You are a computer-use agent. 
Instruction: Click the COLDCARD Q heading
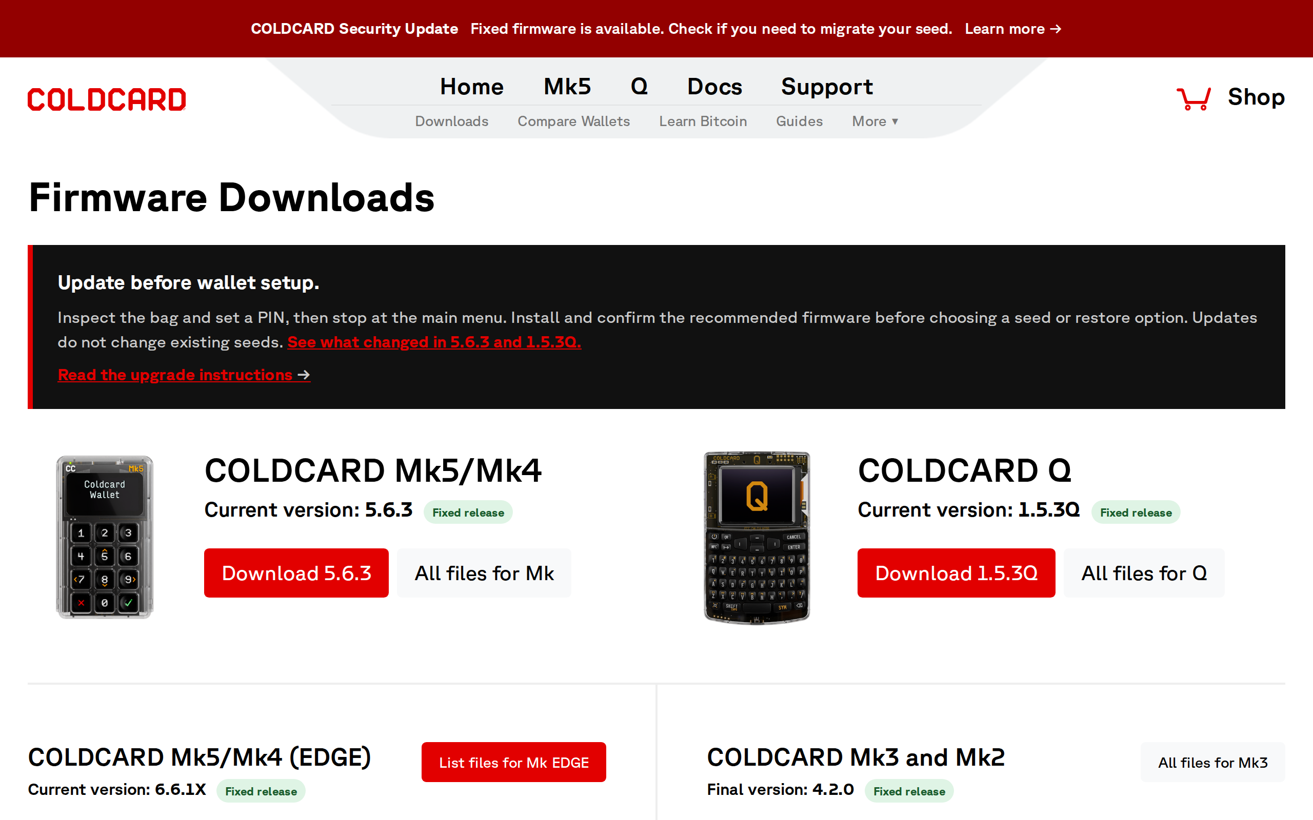tap(964, 470)
